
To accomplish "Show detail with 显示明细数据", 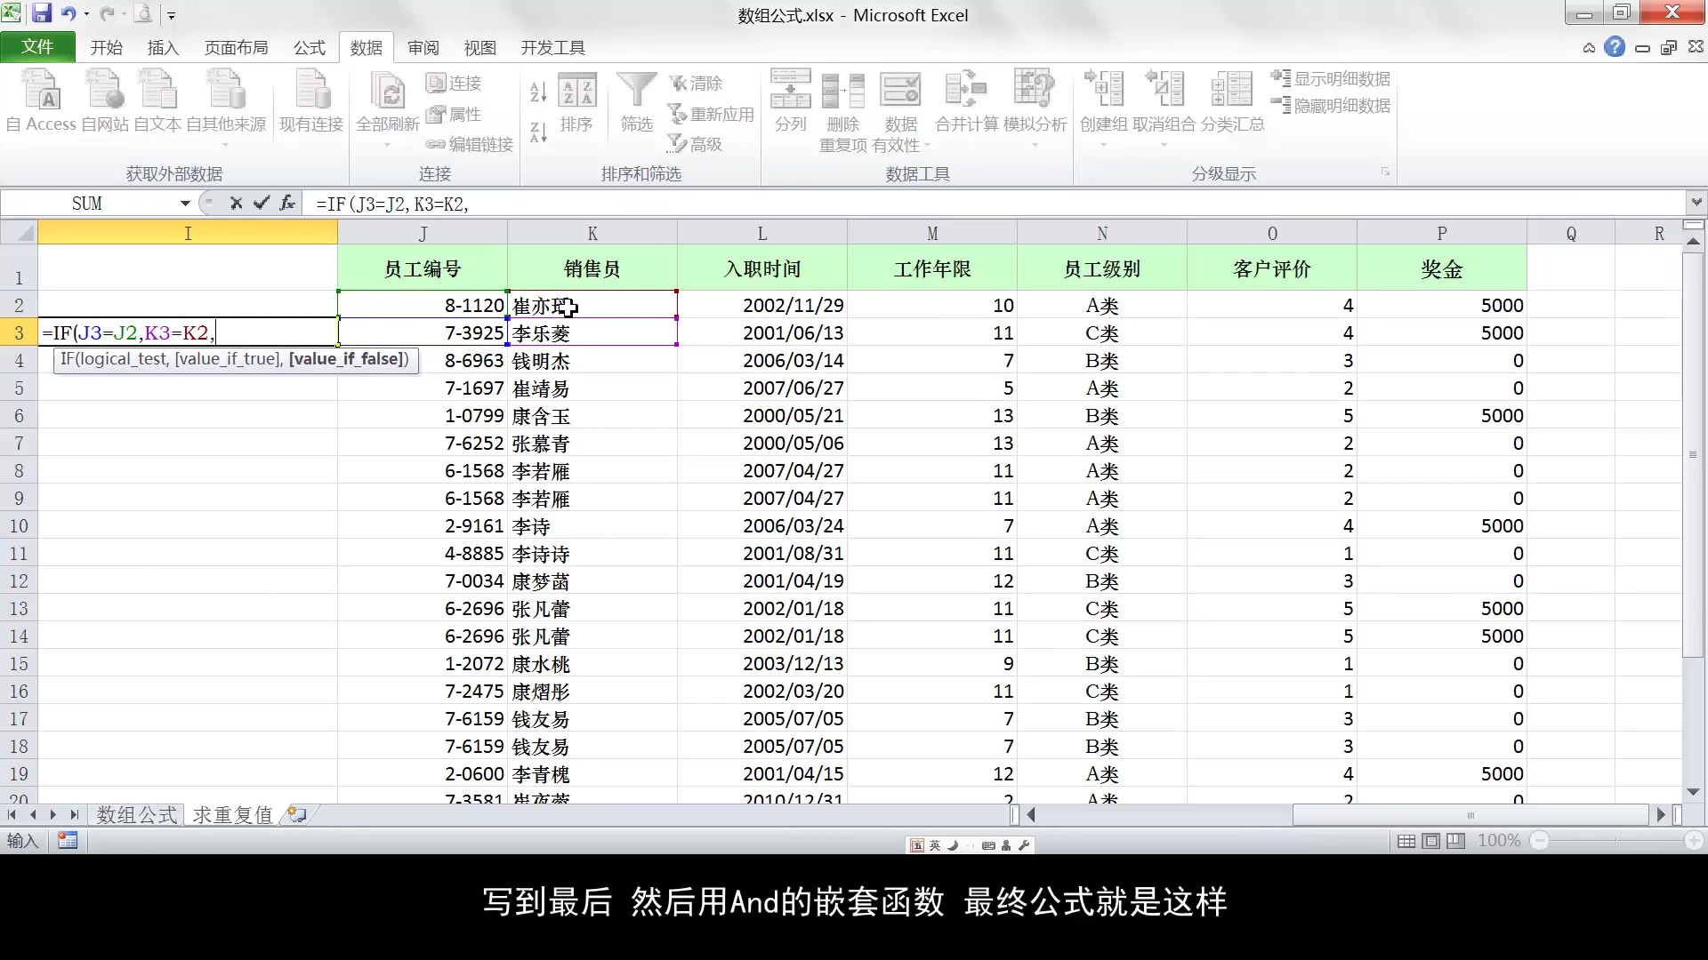I will 1331,78.
